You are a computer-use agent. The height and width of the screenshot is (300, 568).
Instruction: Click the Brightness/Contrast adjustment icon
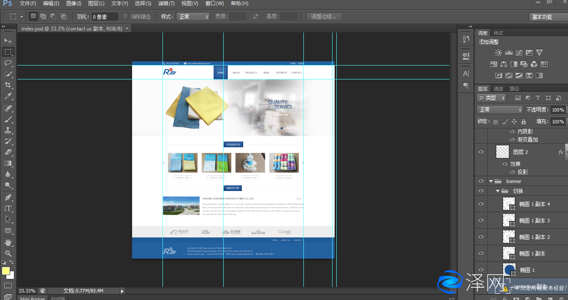tap(498, 52)
